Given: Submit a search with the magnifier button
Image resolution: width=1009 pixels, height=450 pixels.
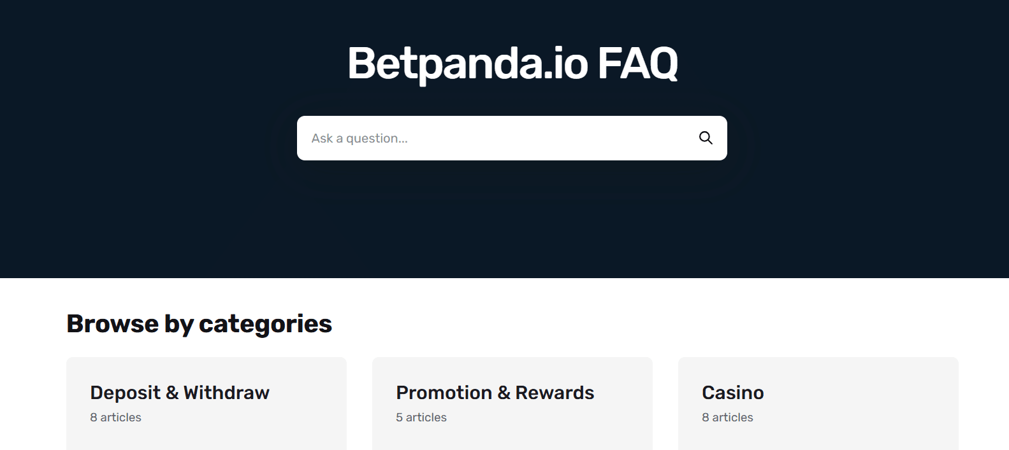Looking at the screenshot, I should (x=705, y=137).
